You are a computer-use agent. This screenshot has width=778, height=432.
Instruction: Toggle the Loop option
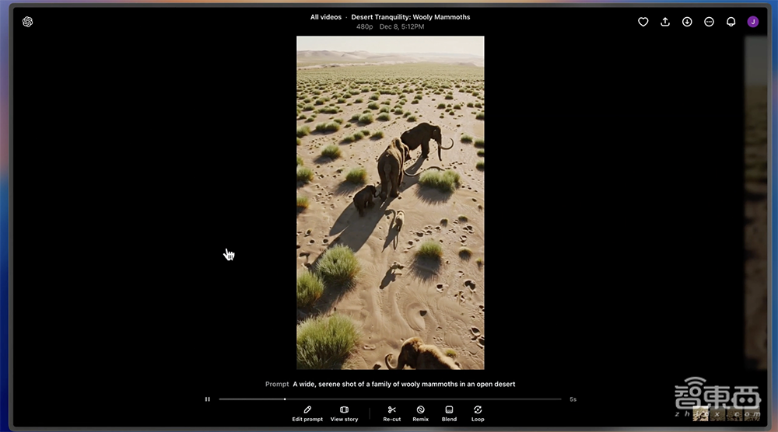pos(478,413)
